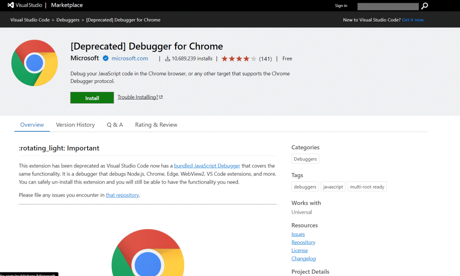This screenshot has width=460, height=276.
Task: Switch to Version History tab
Action: point(75,125)
